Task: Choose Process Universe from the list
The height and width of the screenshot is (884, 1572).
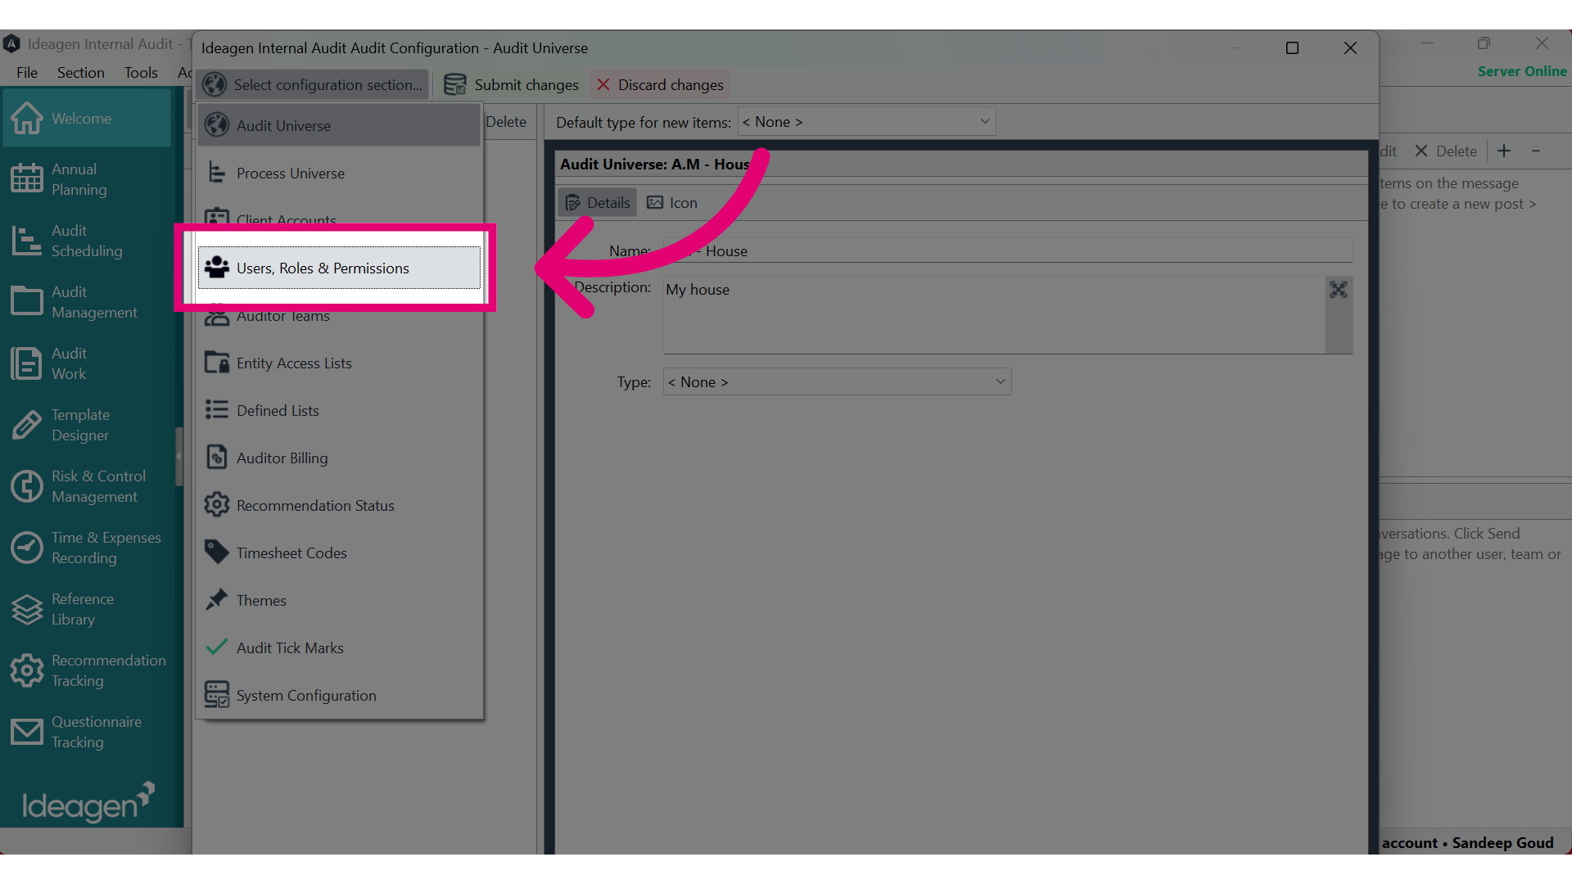Action: 339,173
